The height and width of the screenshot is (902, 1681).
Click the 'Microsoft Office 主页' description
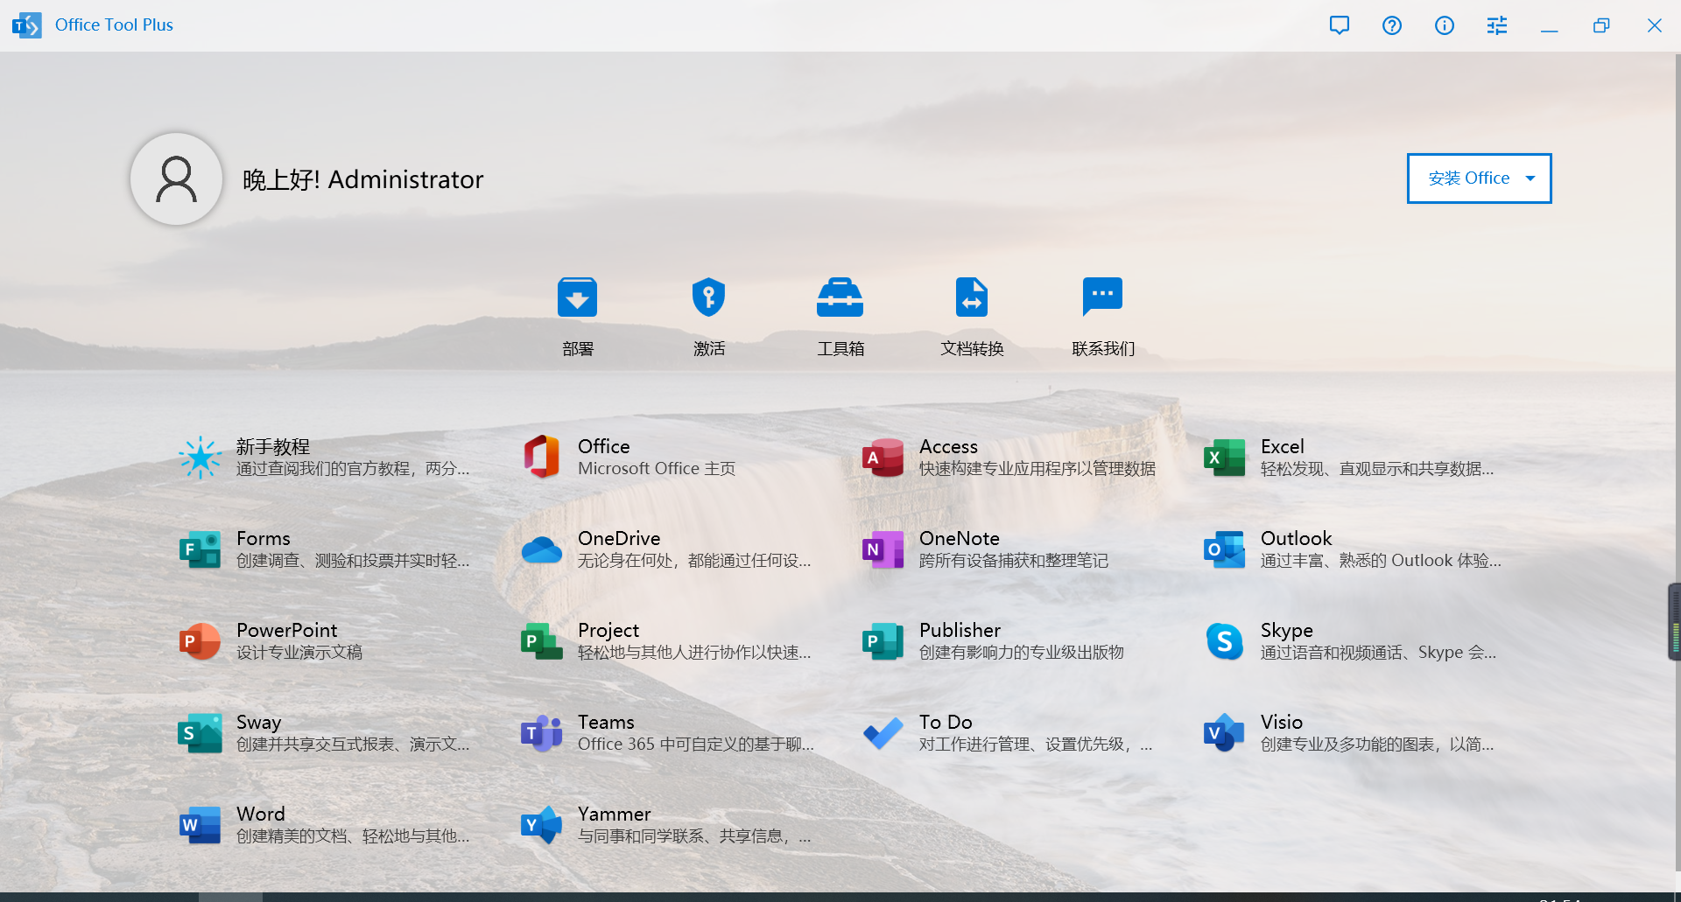click(657, 469)
